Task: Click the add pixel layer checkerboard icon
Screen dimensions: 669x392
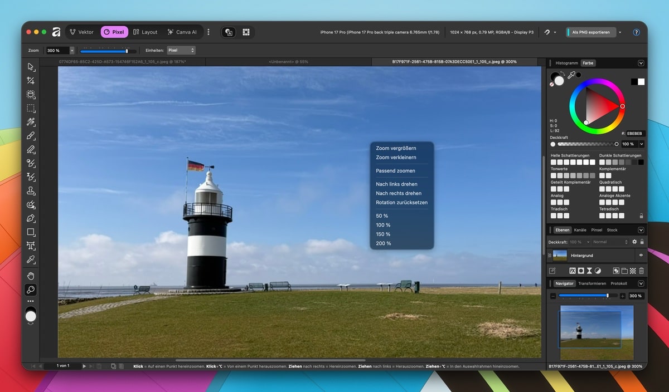Action: tap(633, 271)
